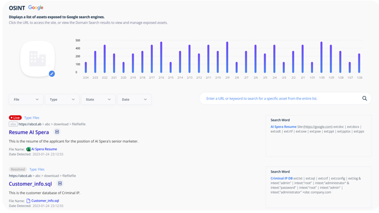Expand the Type filter dropdown
The width and height of the screenshot is (379, 213).
[x=62, y=99]
